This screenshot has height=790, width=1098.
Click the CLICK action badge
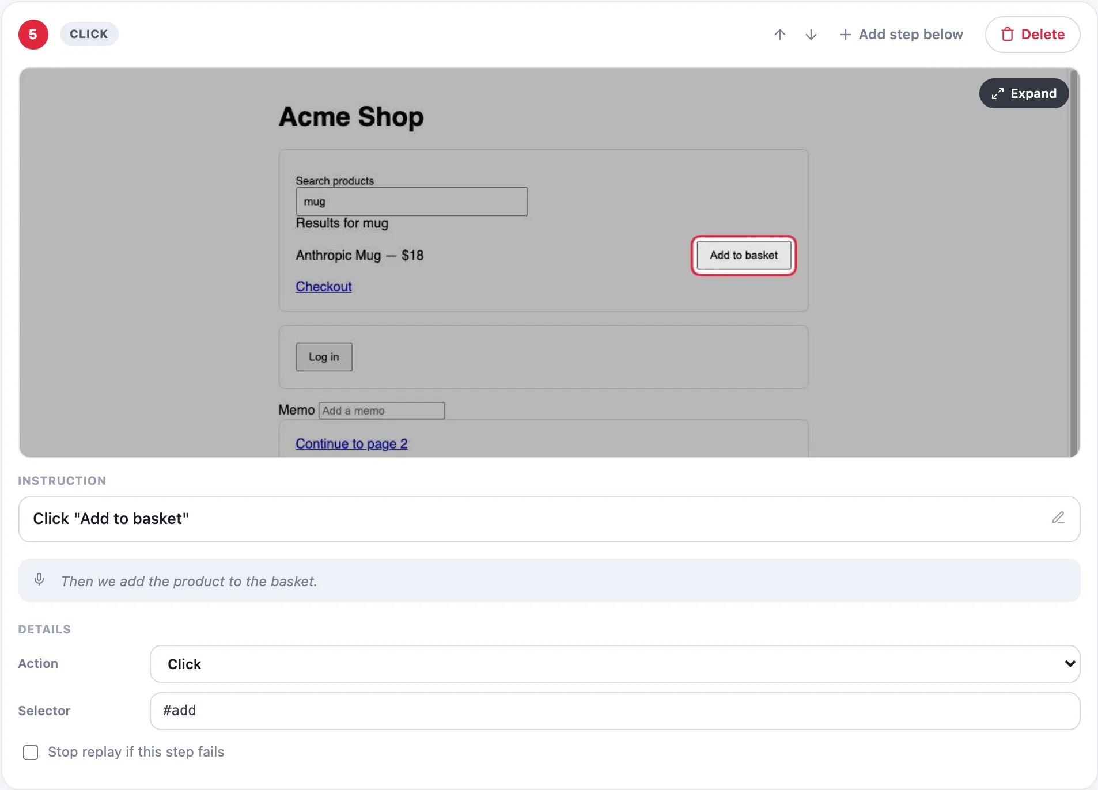[89, 34]
